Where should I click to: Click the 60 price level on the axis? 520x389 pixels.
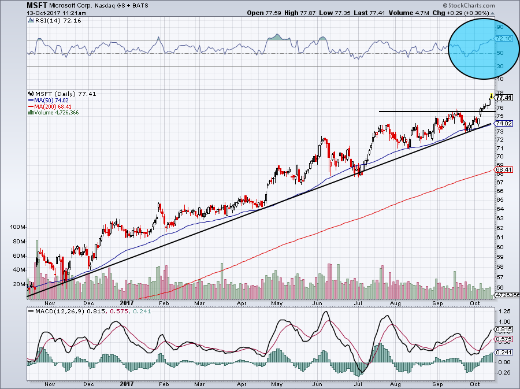coord(500,247)
